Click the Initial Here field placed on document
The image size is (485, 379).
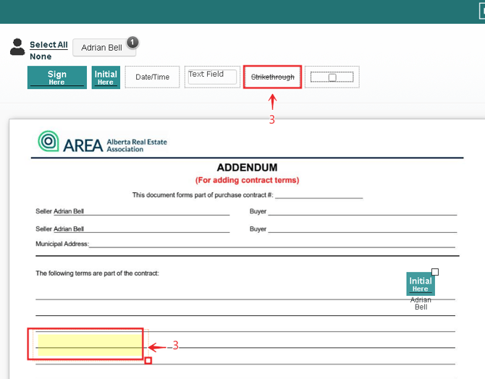[x=421, y=284]
